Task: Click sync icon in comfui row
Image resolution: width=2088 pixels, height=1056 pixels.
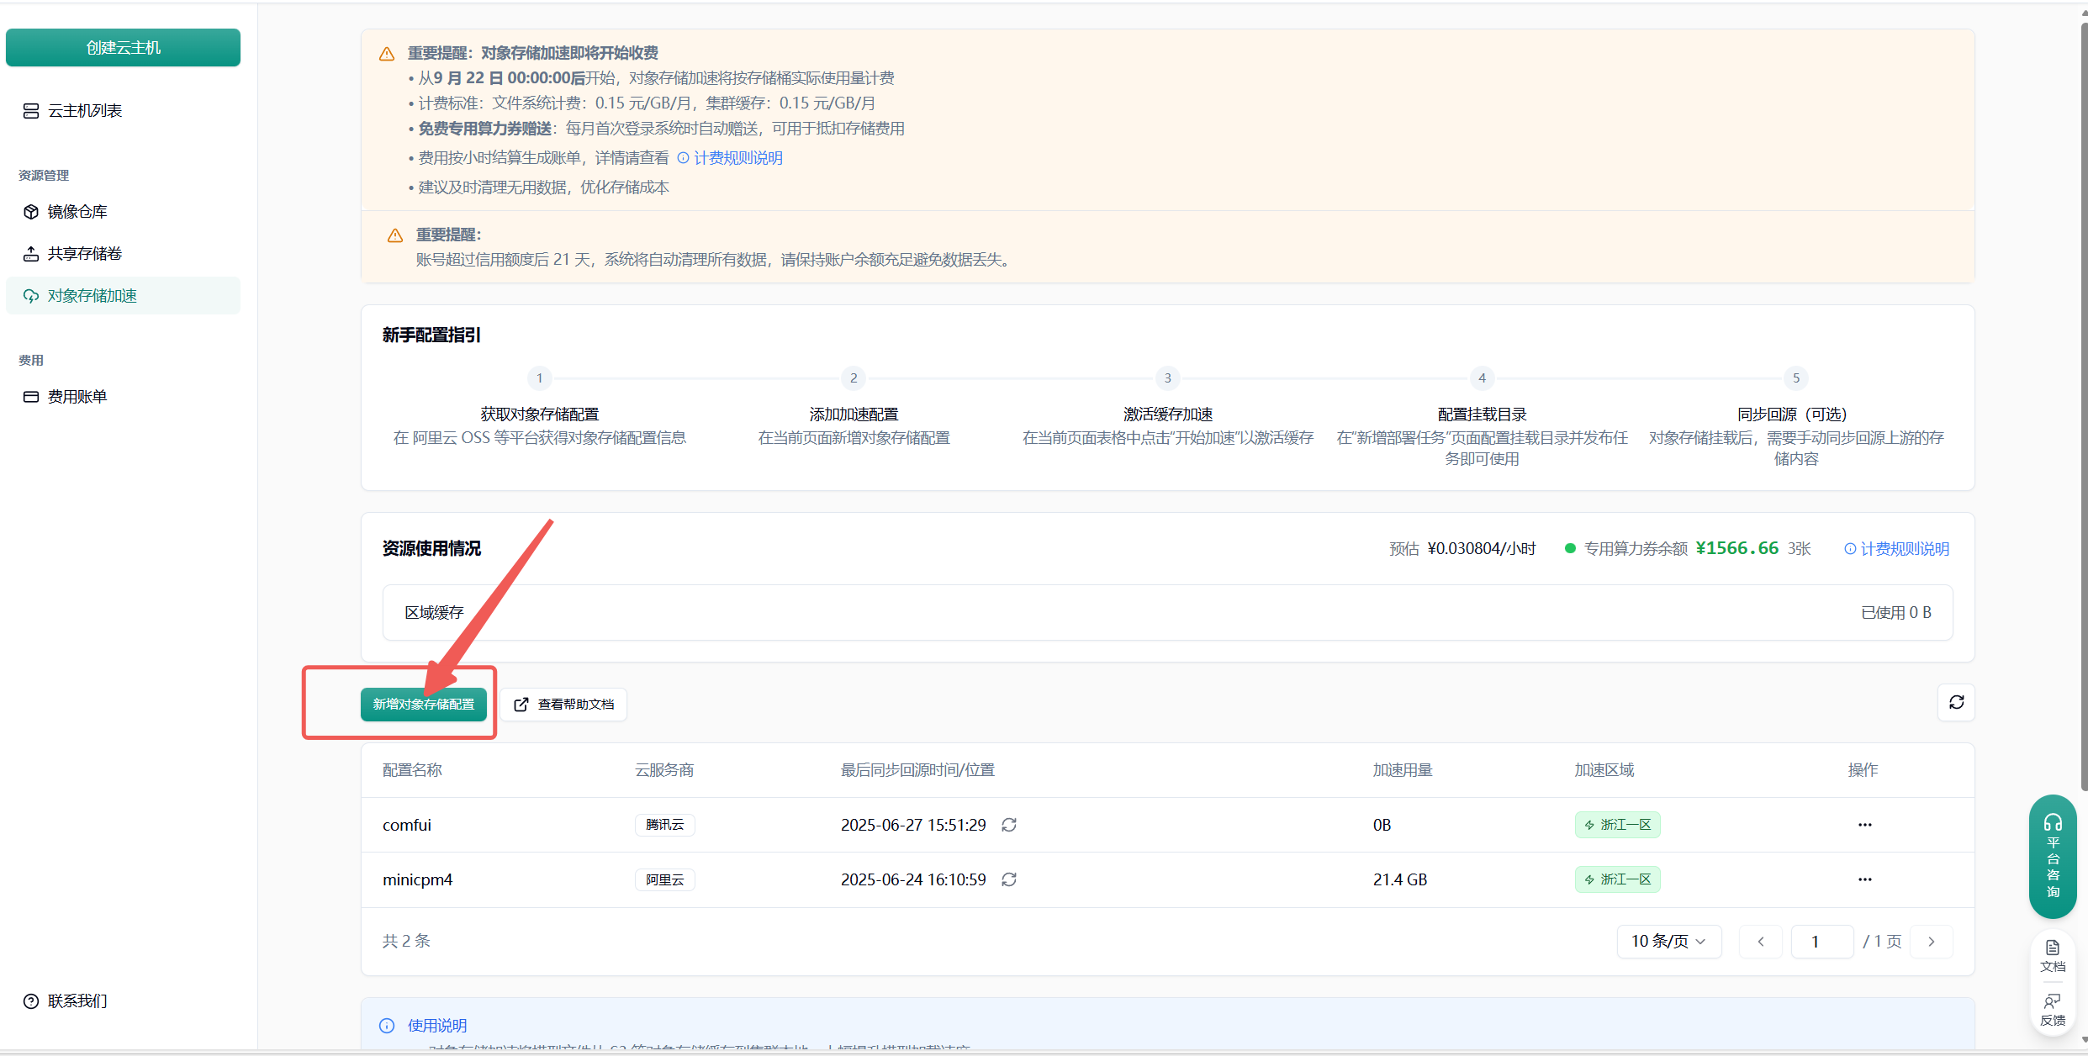Action: click(1009, 825)
